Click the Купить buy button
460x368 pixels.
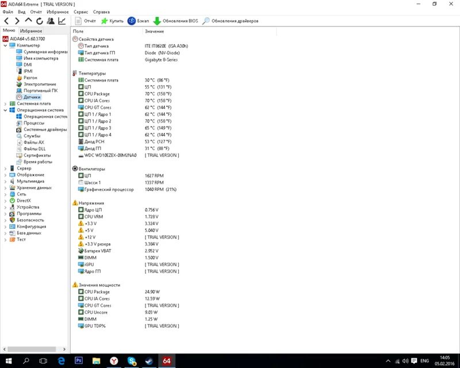point(112,21)
